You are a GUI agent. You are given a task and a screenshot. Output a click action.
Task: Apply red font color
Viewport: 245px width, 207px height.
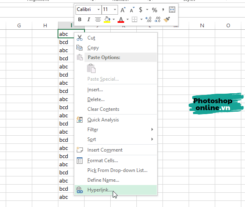[121, 20]
